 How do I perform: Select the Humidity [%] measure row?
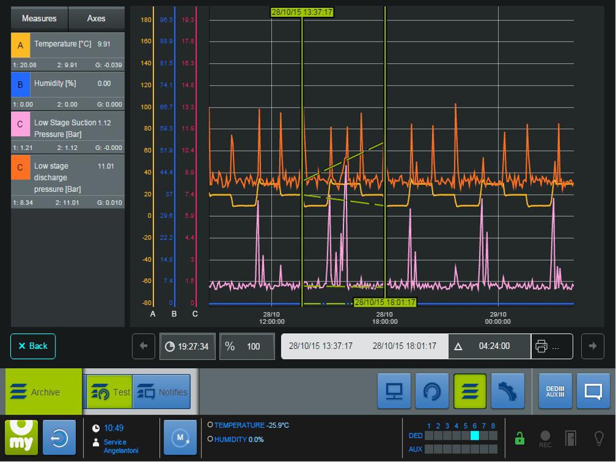click(x=67, y=91)
